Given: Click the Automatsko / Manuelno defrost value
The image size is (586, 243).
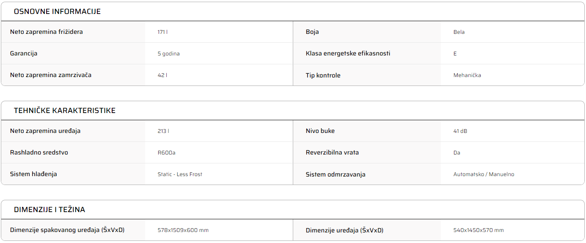Looking at the screenshot, I should click(x=484, y=174).
